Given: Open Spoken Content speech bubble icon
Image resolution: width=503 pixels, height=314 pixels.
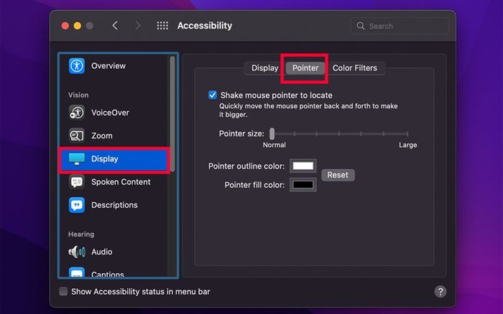Looking at the screenshot, I should 77,182.
